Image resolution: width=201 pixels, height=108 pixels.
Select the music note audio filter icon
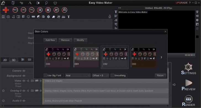[x=13, y=17]
